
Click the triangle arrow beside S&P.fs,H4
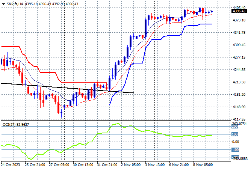coord(3,4)
